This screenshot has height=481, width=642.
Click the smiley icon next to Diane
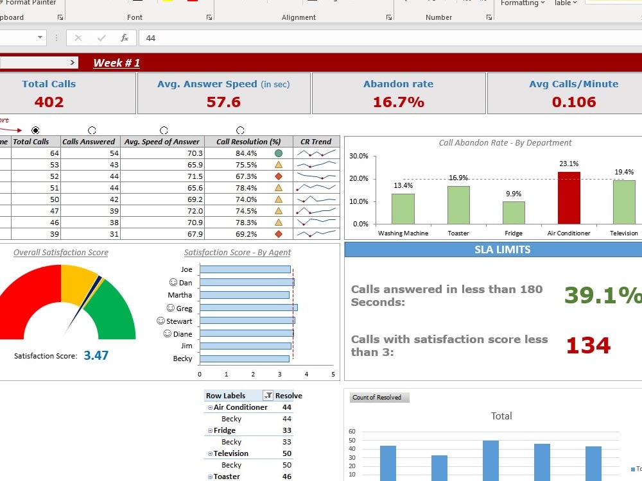point(167,333)
